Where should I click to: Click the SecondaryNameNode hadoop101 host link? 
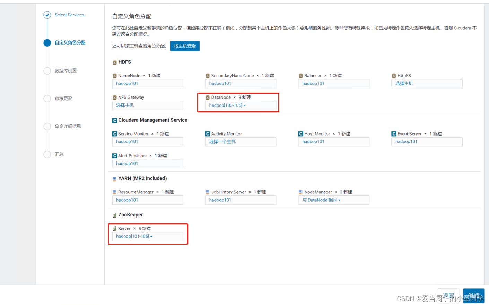(x=220, y=84)
